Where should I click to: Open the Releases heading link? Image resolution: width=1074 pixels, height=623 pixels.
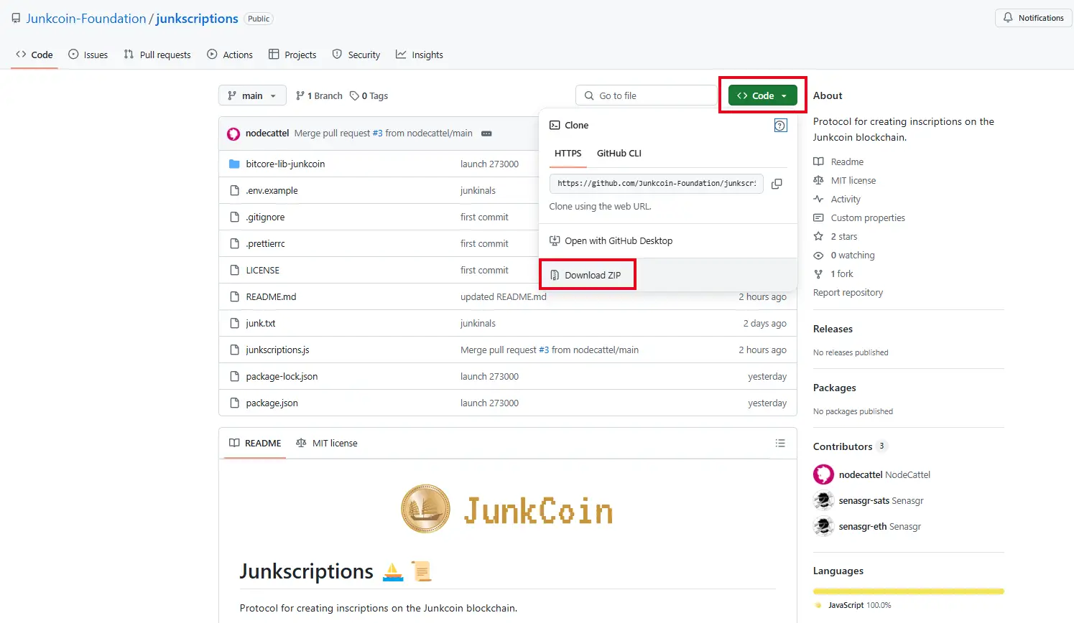point(833,329)
